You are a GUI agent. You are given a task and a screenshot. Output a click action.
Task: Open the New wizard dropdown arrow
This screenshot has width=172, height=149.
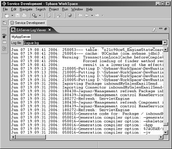(x=12, y=15)
